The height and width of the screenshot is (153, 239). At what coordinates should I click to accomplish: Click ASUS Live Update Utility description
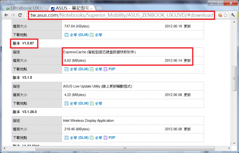click(x=97, y=86)
